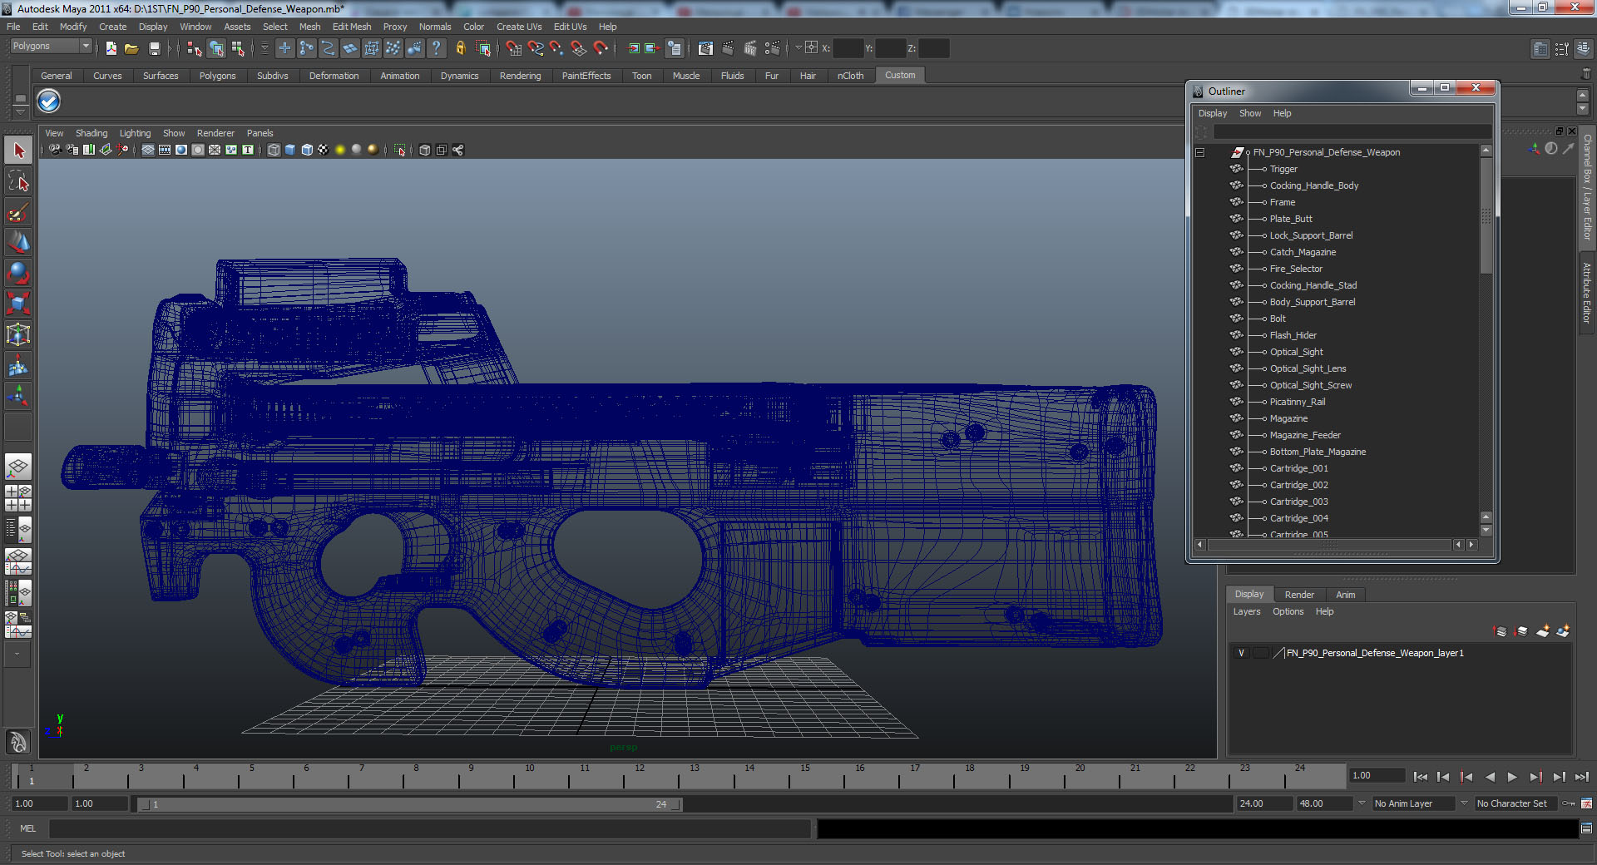Screen dimensions: 1597x865
Task: Select the Universal Manipulator tool
Action: pos(18,334)
